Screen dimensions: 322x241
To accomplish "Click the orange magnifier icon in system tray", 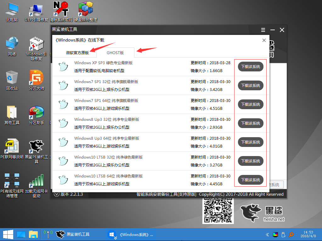I will pos(291,234).
